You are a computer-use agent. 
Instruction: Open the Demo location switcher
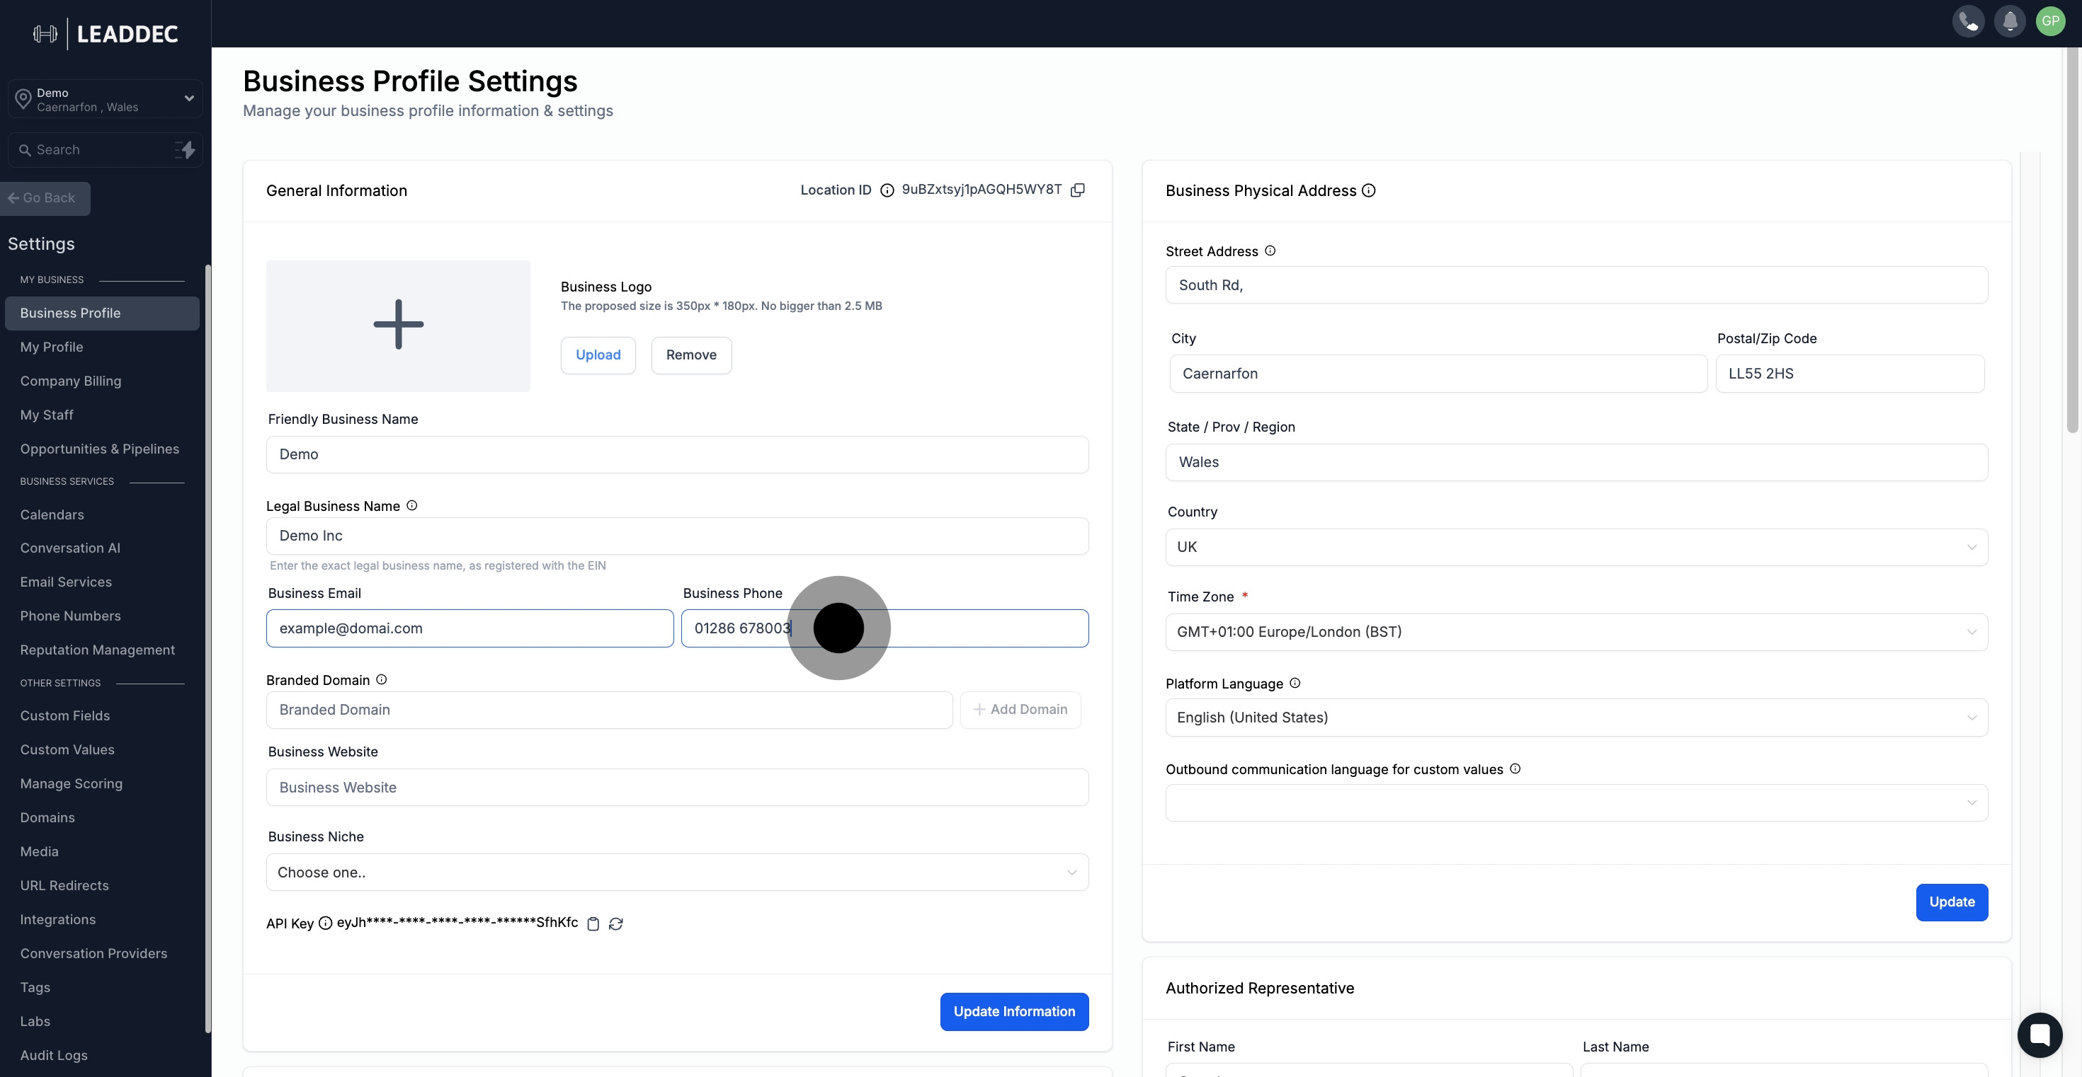[105, 98]
